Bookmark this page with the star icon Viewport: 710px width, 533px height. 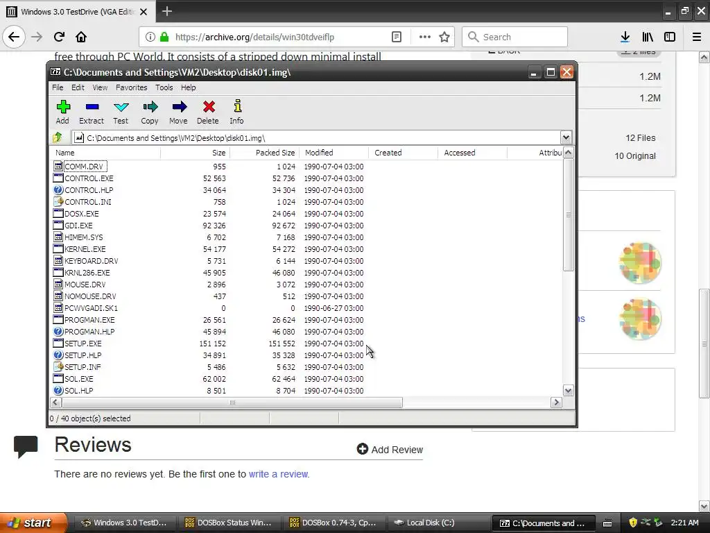point(444,37)
